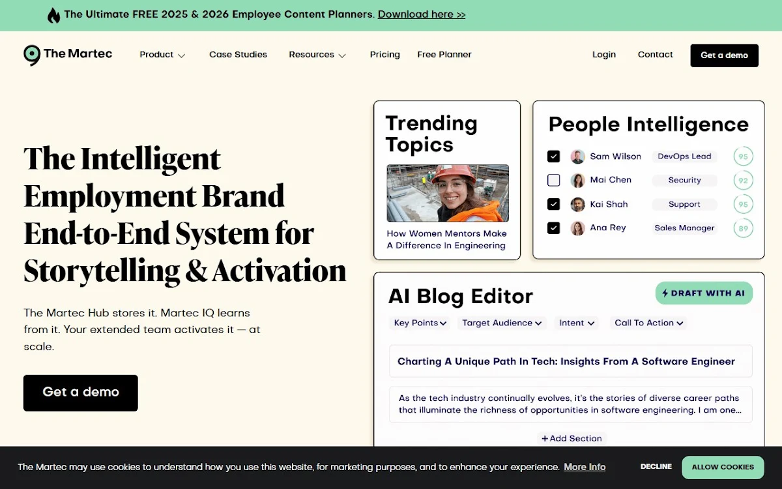Viewport: 782px width, 489px height.
Task: Click the flame icon in top banner
Action: pos(53,15)
